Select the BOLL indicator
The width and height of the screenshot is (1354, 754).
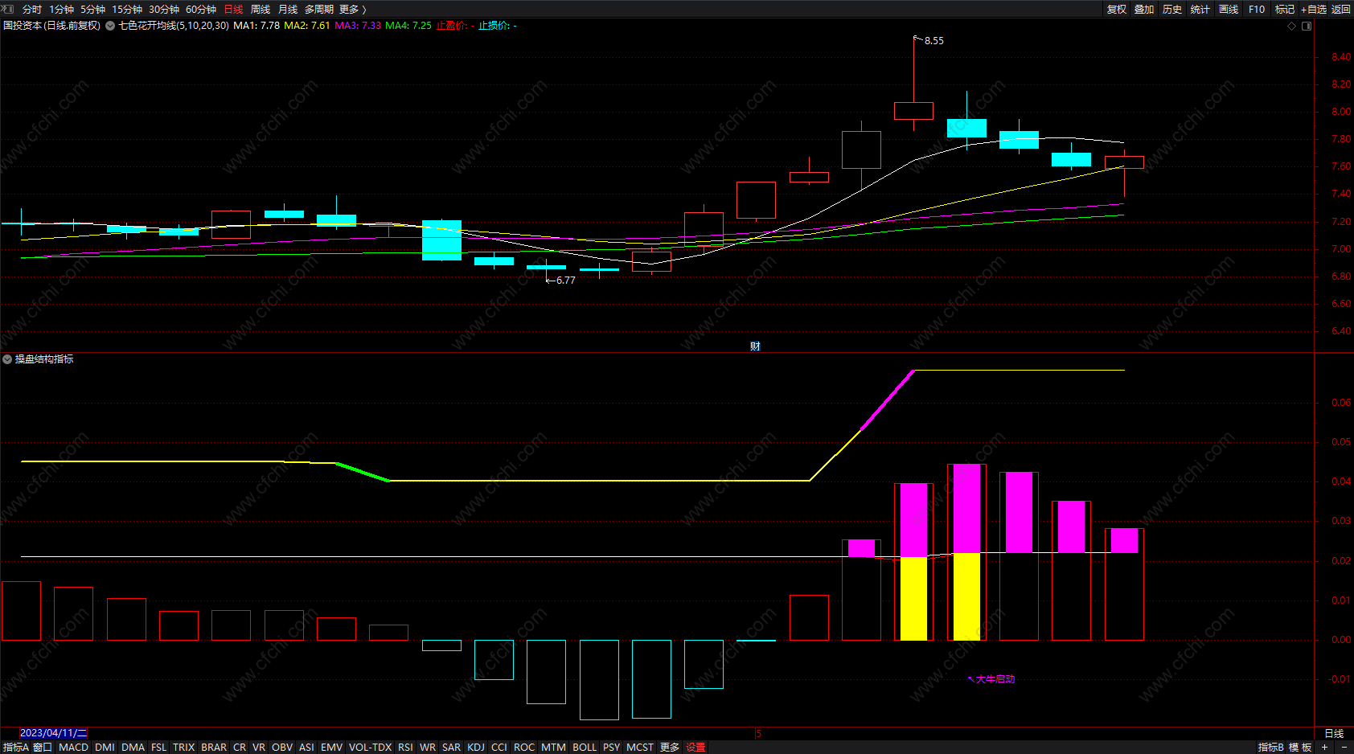point(585,747)
